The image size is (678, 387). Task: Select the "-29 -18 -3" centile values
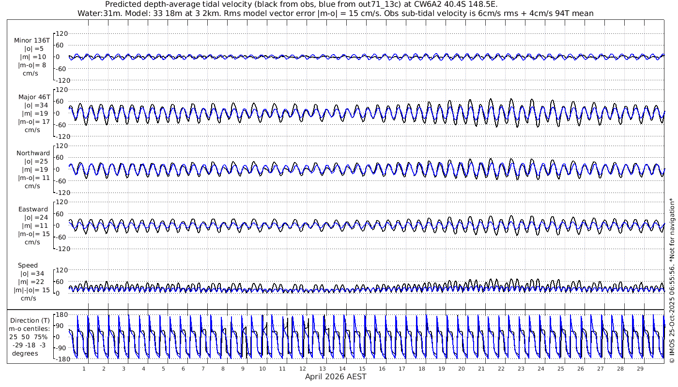pyautogui.click(x=30, y=345)
